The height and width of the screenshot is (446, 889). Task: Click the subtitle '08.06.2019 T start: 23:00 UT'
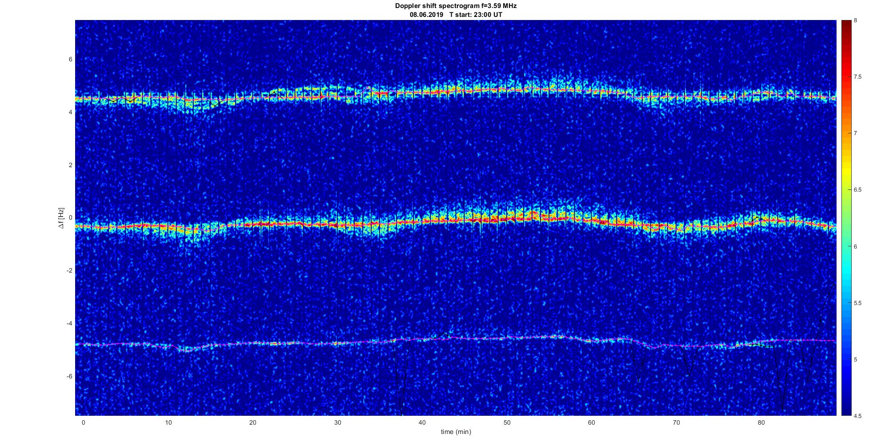[x=456, y=14]
